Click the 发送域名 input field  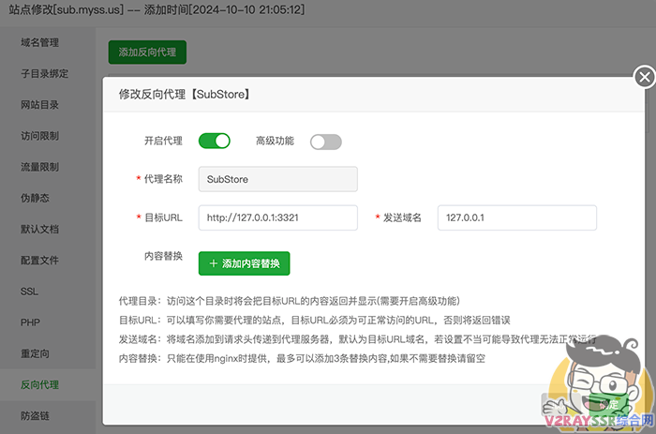point(516,217)
